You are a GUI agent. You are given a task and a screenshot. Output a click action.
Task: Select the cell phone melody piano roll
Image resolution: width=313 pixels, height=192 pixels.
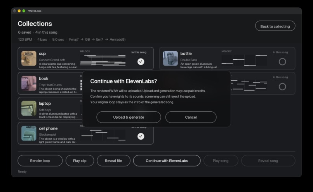click(103, 135)
